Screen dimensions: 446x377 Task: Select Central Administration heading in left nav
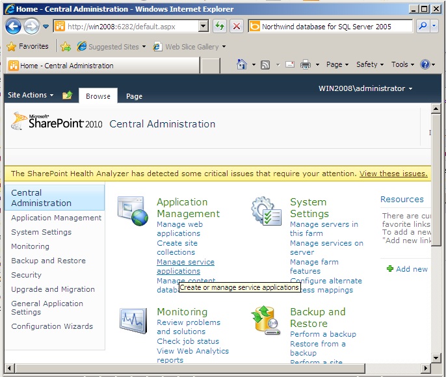click(x=55, y=198)
